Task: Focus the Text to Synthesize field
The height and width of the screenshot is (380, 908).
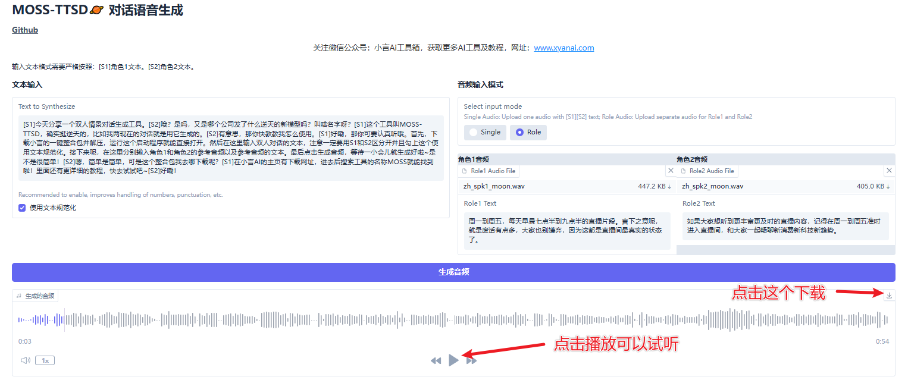Action: 231,147
